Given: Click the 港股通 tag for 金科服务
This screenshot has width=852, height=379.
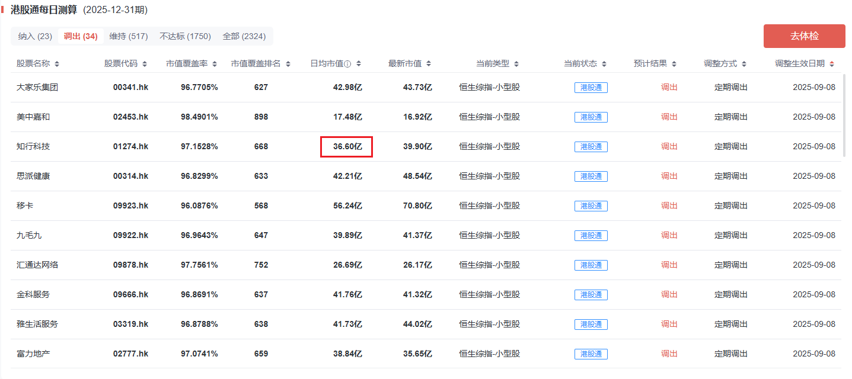Looking at the screenshot, I should click(591, 295).
